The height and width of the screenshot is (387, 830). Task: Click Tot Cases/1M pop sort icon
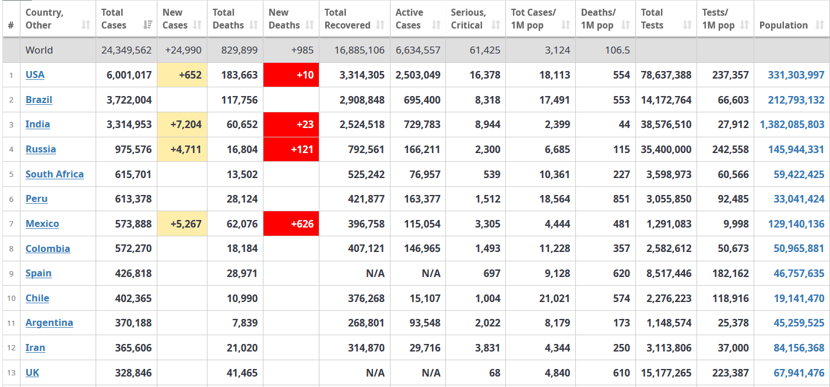[566, 25]
